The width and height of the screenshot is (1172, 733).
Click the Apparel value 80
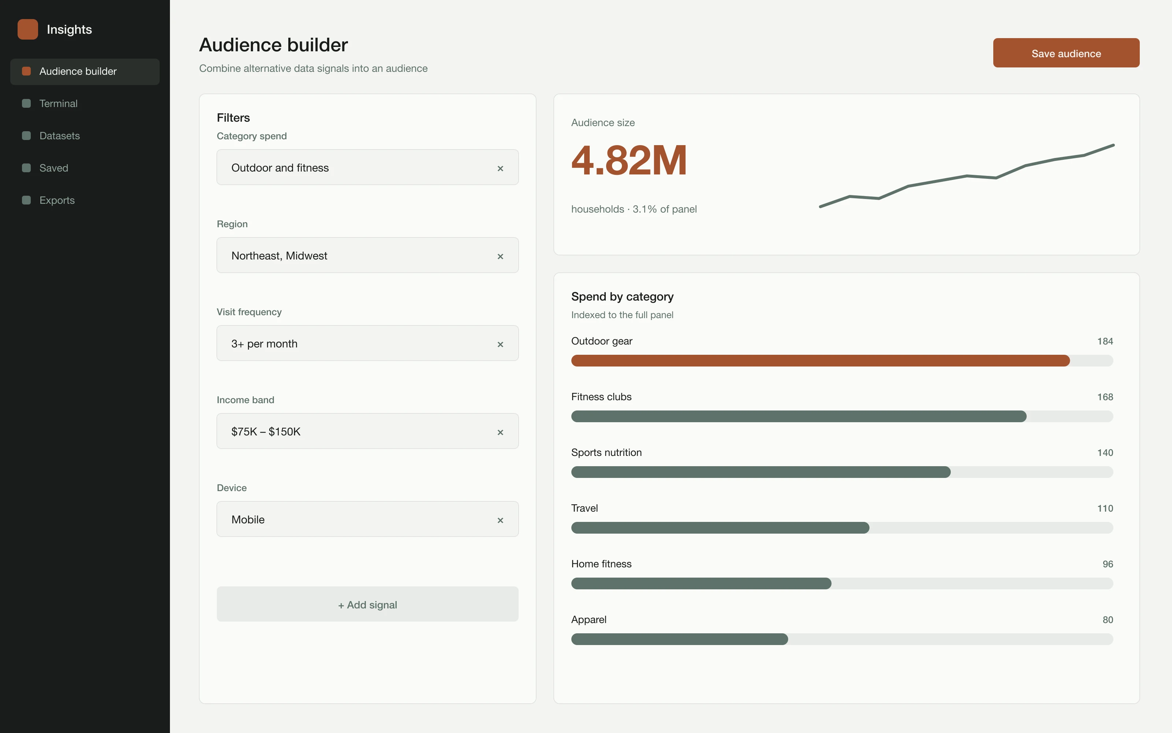(x=1108, y=620)
